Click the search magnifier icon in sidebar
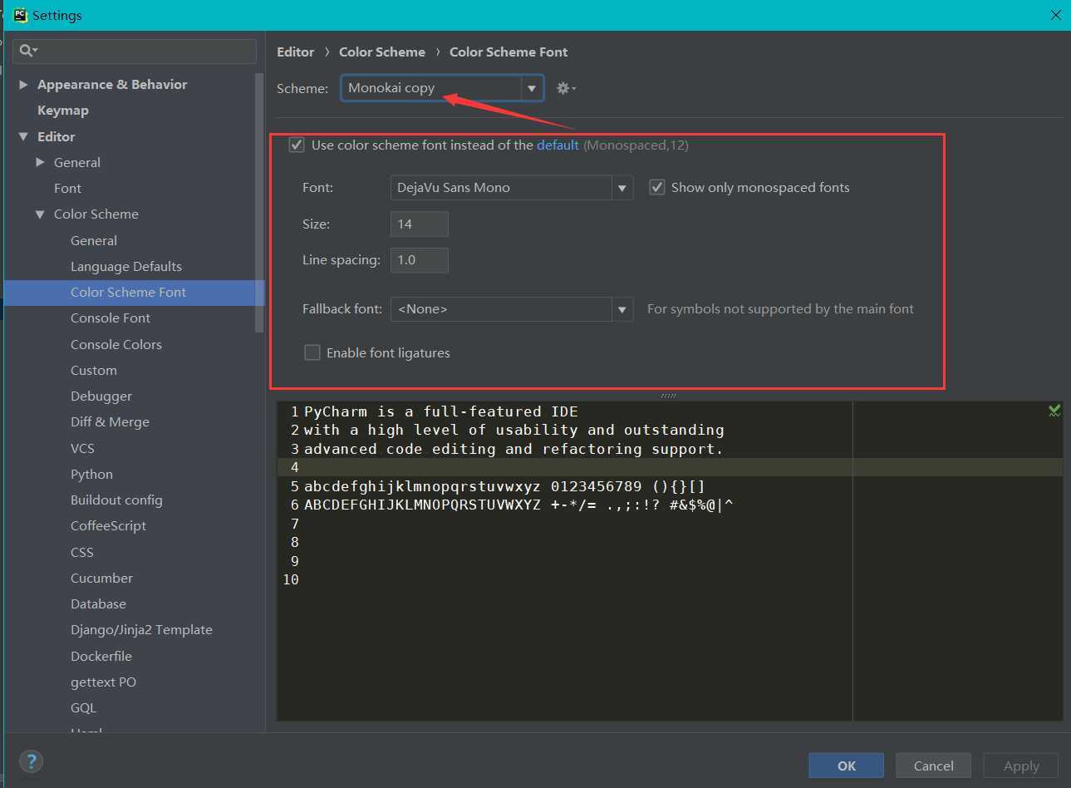This screenshot has width=1071, height=788. click(x=27, y=51)
